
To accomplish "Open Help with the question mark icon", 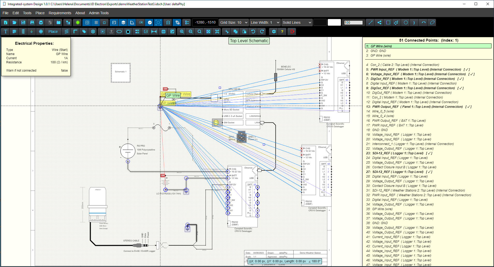I will (x=282, y=32).
